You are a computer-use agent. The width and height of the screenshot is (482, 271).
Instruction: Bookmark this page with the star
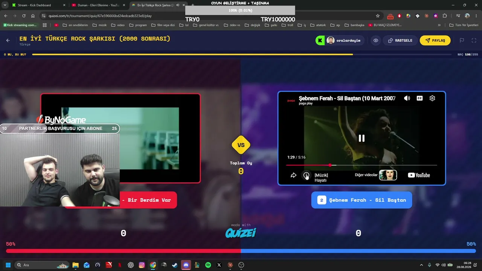pyautogui.click(x=378, y=16)
